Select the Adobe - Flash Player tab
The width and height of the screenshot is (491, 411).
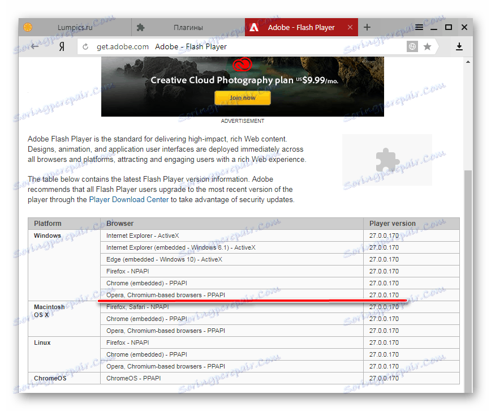(301, 28)
